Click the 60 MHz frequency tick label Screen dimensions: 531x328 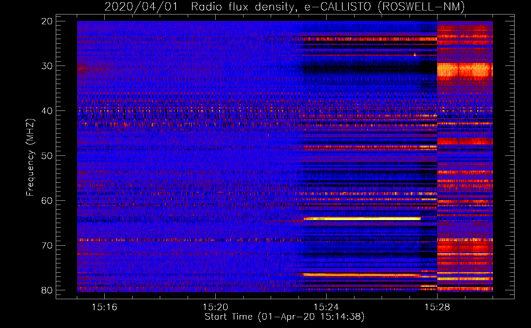47,200
